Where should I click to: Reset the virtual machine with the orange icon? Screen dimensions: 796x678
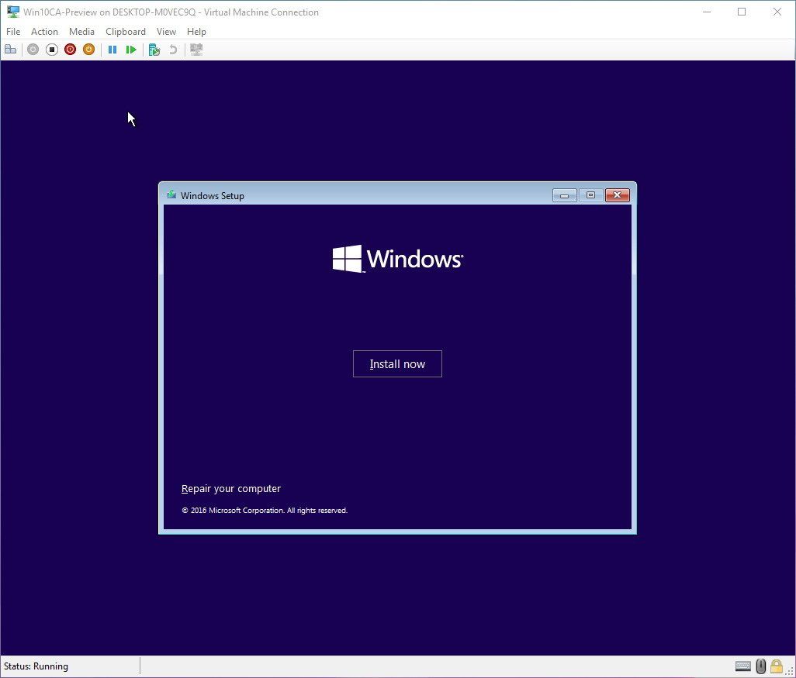(x=88, y=49)
